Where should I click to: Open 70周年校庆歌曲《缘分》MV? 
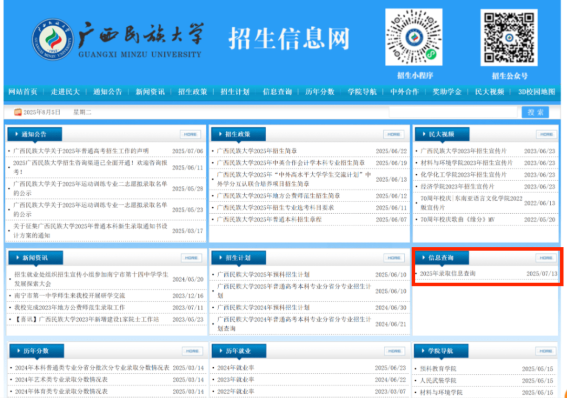tap(457, 219)
